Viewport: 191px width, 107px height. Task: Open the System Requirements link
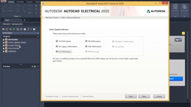click(70, 96)
